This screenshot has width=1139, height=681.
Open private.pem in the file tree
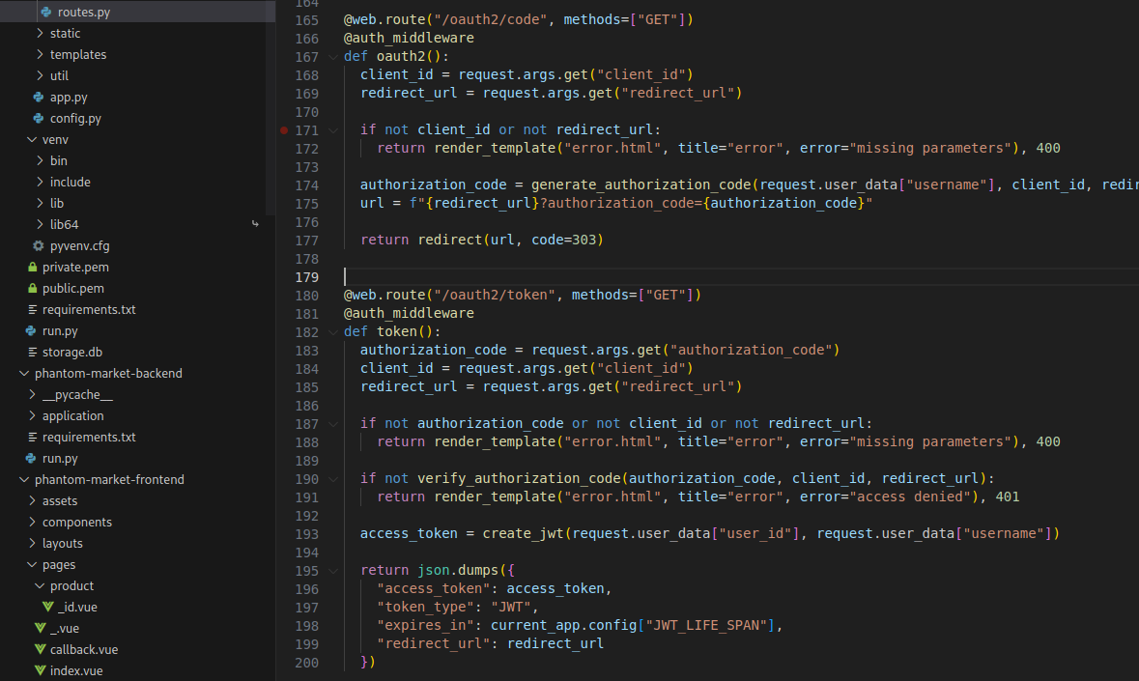pyautogui.click(x=75, y=268)
